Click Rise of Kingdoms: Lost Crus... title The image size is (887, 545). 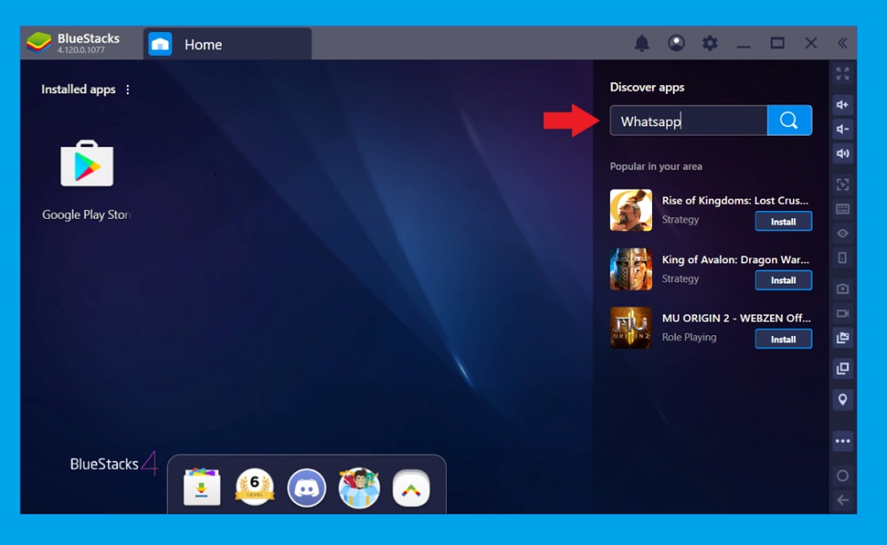coord(735,200)
